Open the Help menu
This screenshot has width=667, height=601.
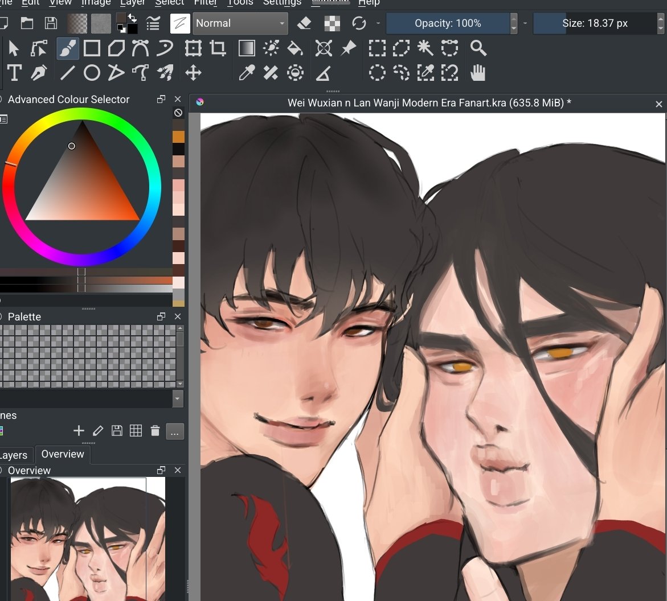click(369, 2)
